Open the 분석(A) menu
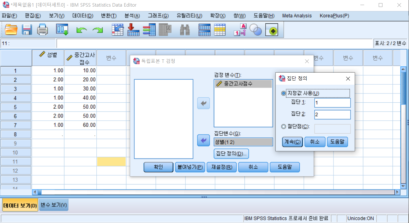Viewport: 409px width, 223px height. (x=132, y=16)
